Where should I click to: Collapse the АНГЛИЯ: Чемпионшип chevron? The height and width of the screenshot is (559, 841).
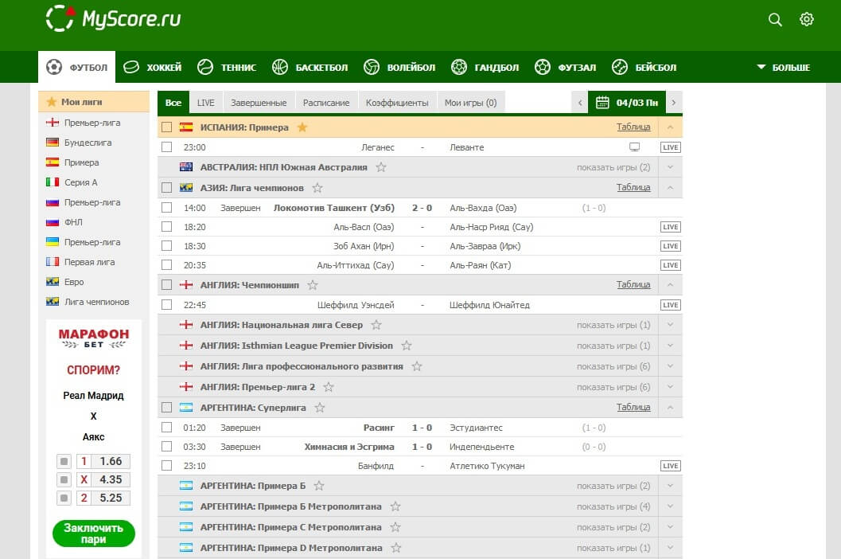(671, 284)
